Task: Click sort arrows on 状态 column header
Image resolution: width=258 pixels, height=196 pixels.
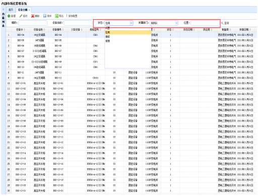Action: pos(173,30)
